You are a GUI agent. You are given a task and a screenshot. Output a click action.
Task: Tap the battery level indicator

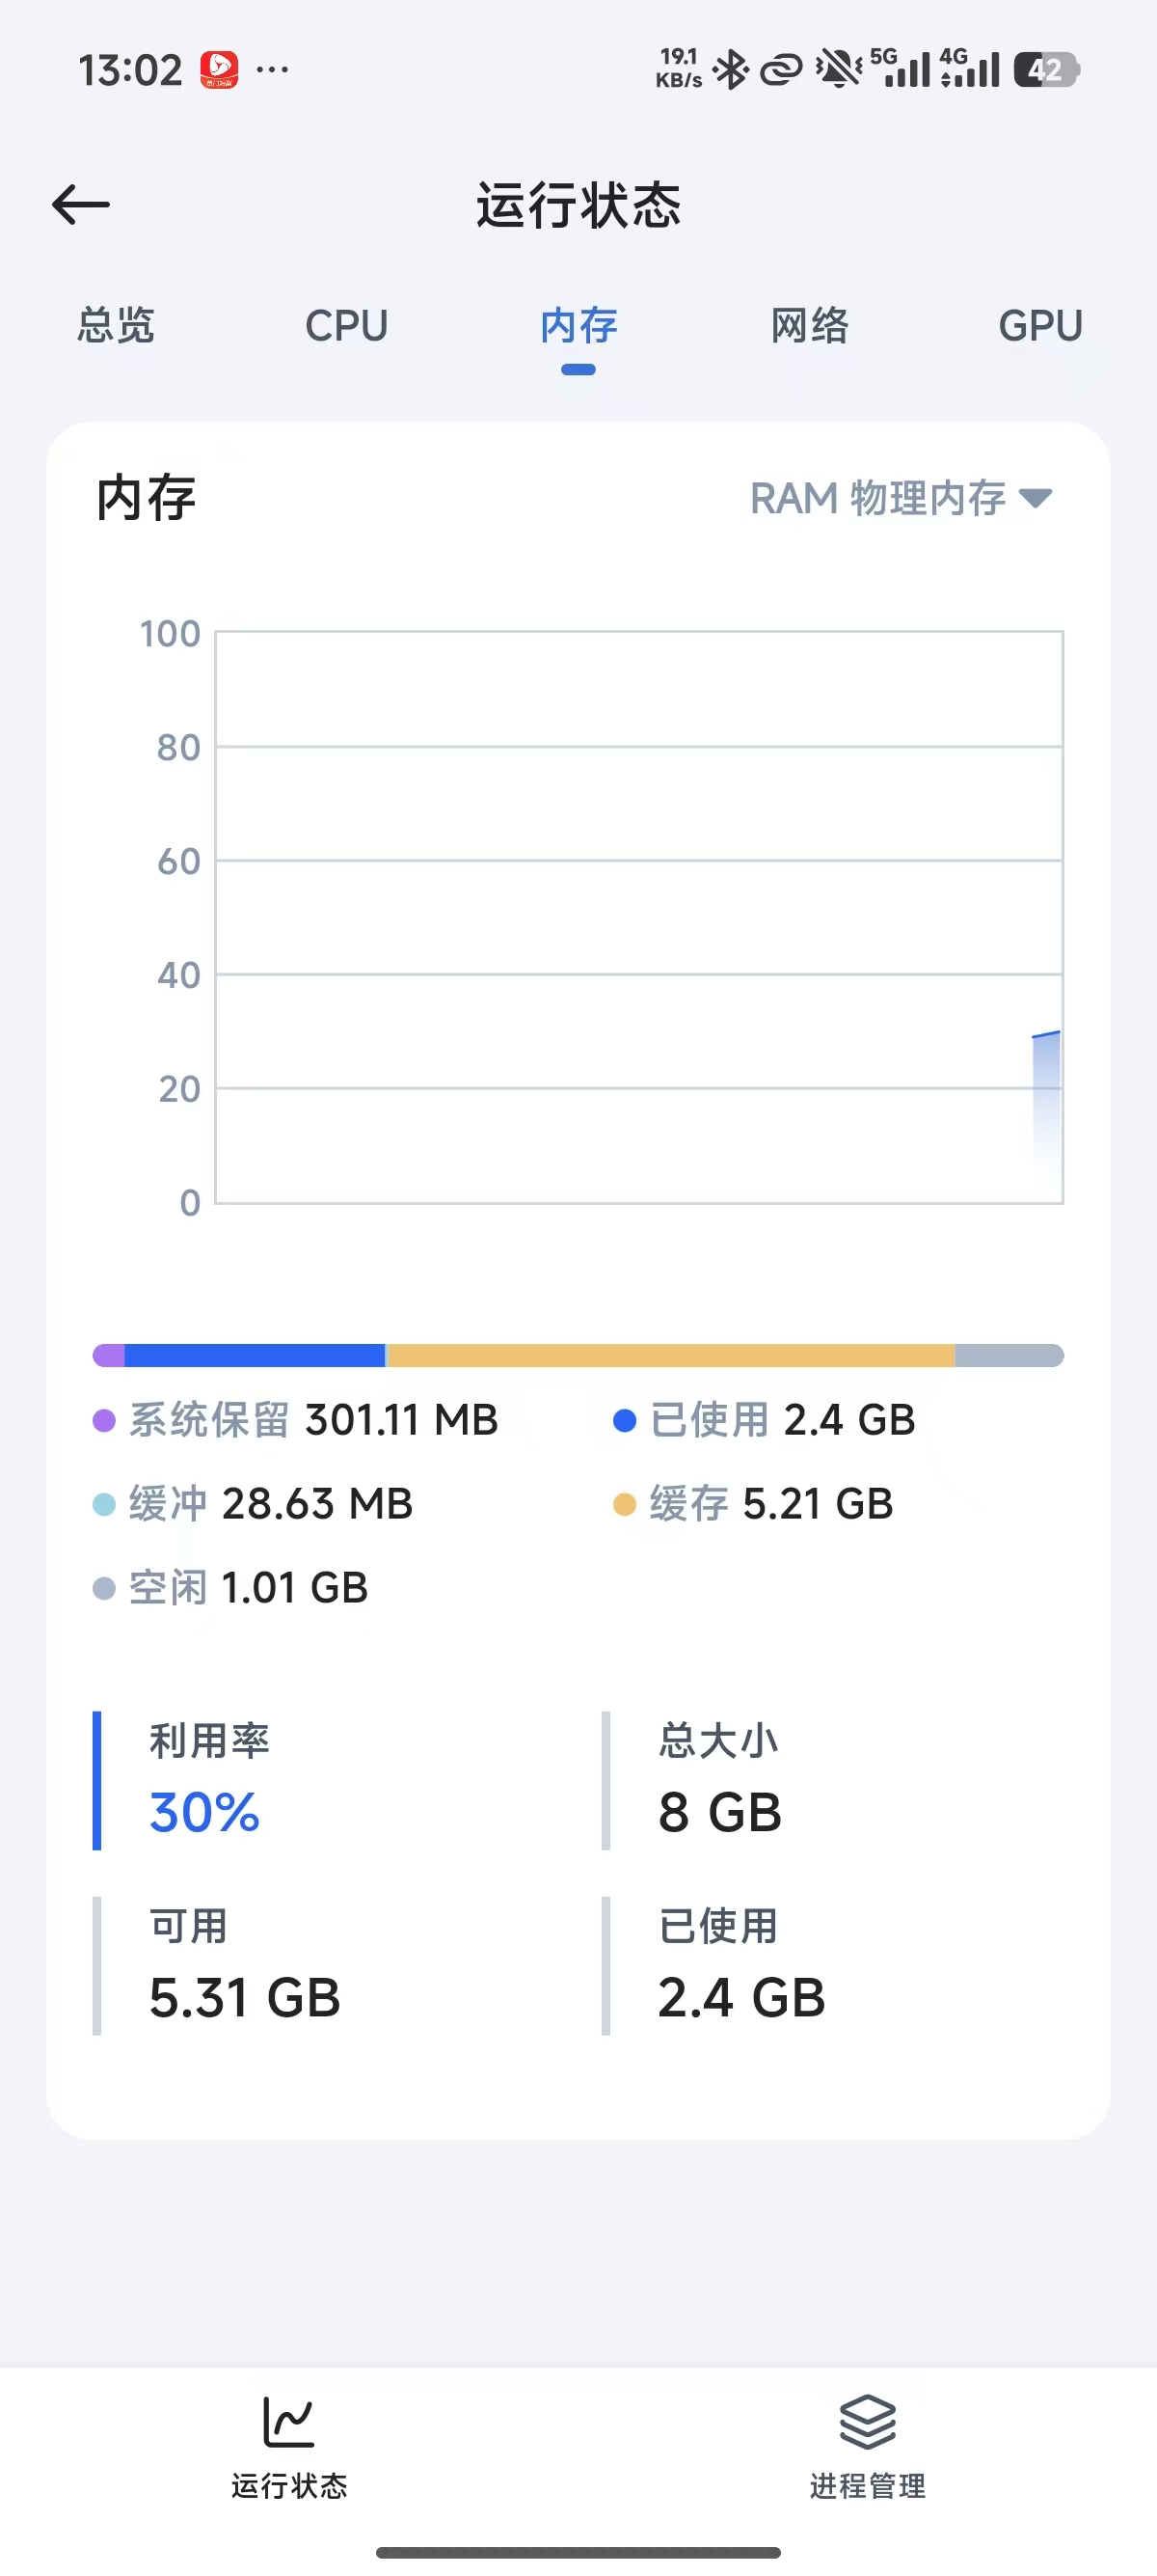pos(1045,70)
